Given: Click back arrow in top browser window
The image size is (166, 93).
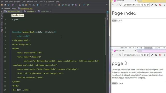Looking at the screenshot, I should coord(113,5).
